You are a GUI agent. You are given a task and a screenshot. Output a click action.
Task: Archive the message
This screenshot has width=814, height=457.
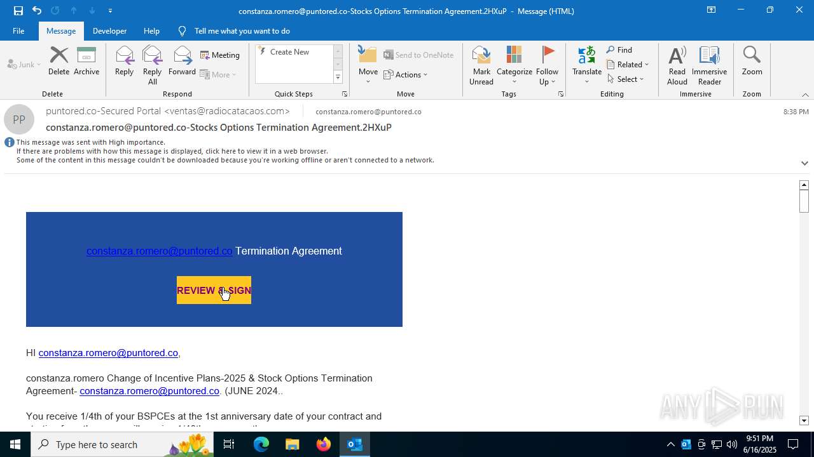click(x=86, y=62)
